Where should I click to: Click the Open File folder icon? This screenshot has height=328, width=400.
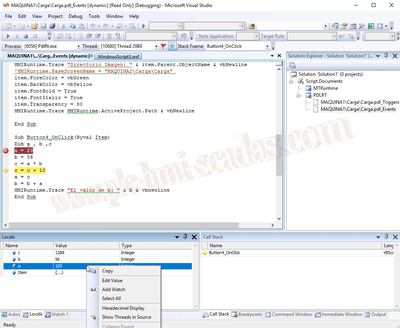pos(35,26)
